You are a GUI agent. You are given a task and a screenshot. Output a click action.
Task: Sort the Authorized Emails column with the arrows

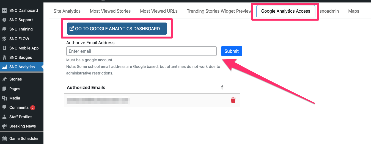(222, 87)
